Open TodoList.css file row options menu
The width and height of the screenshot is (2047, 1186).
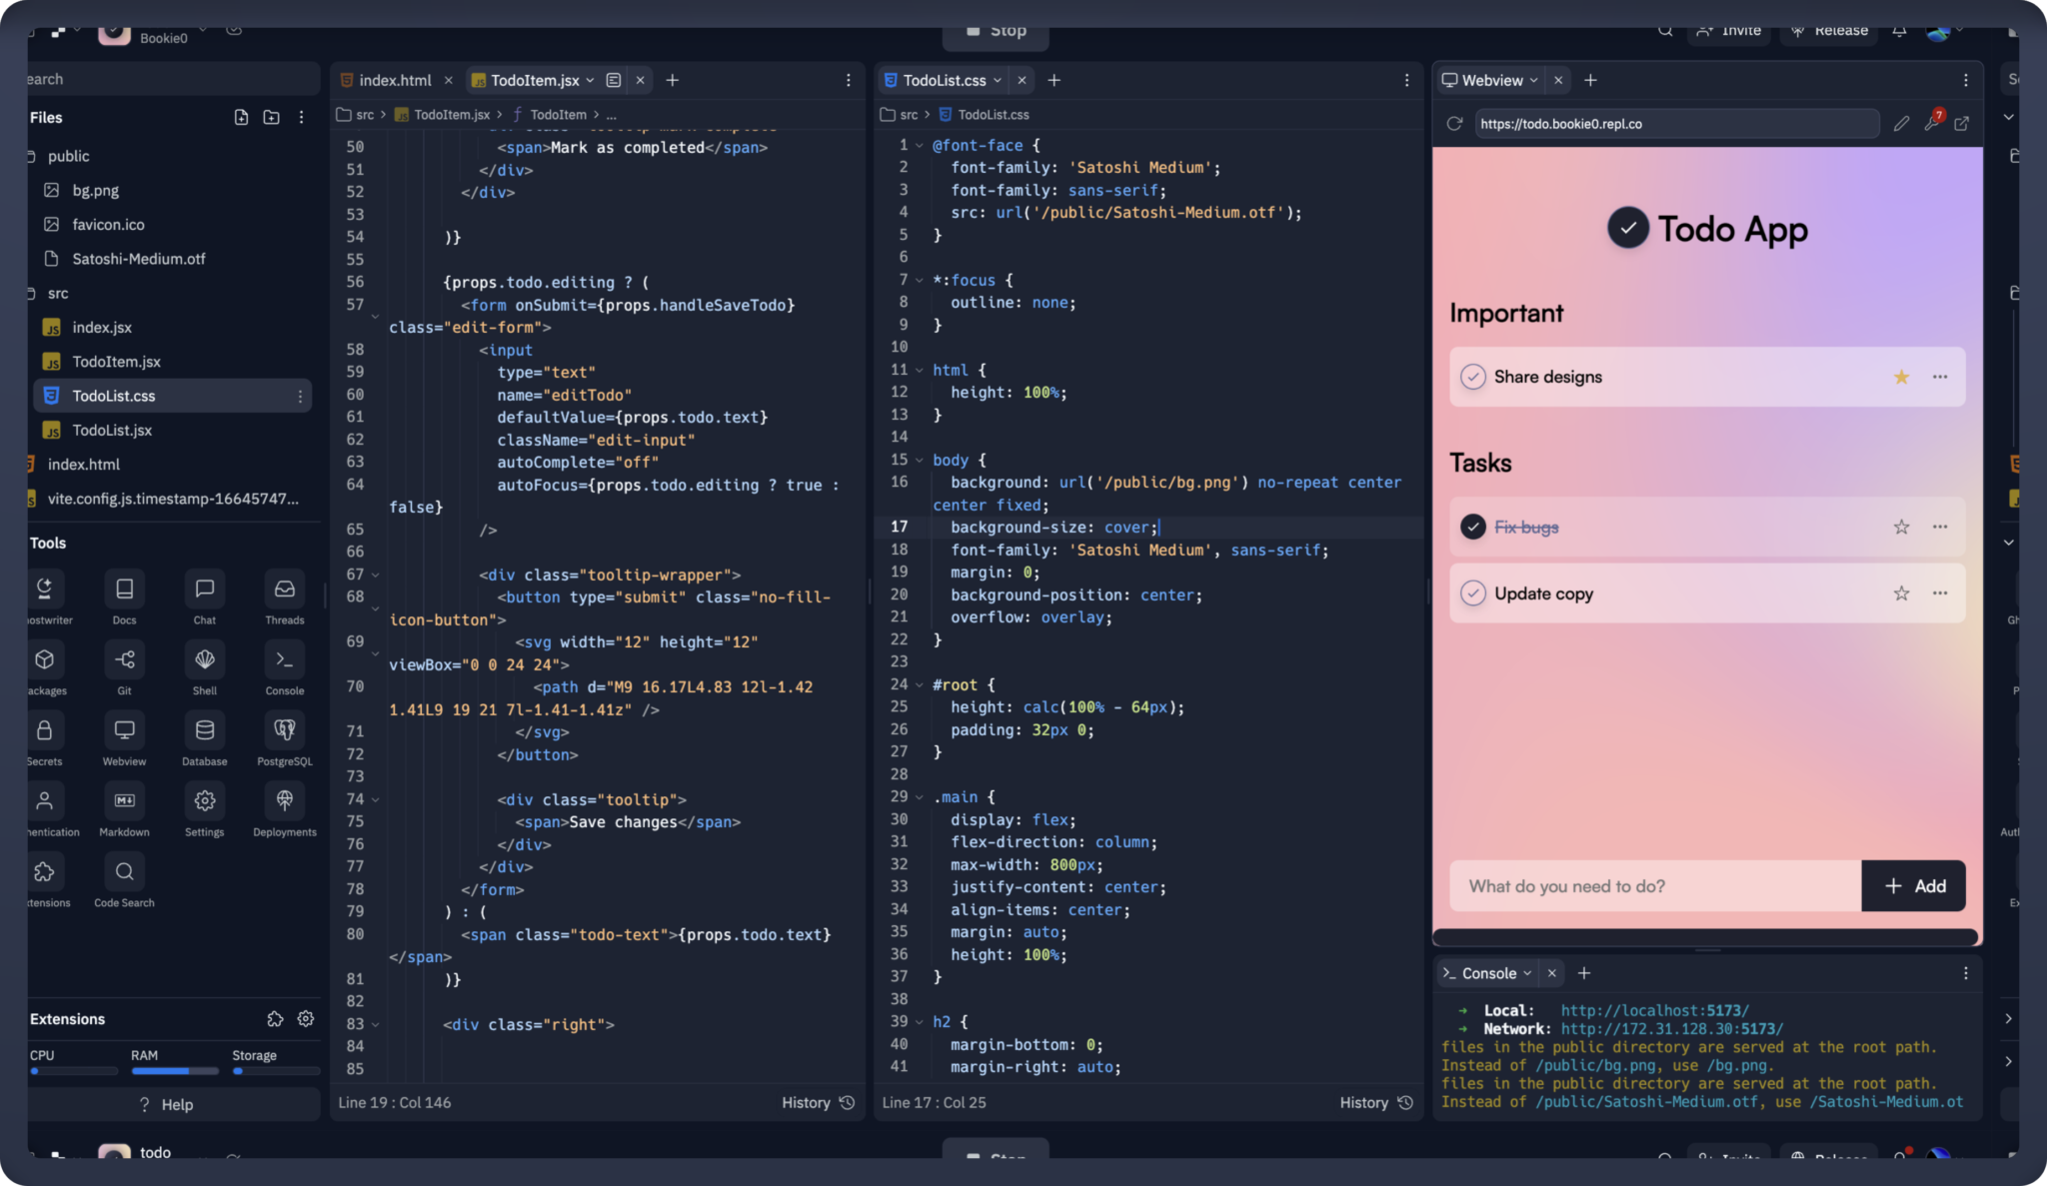(x=300, y=397)
